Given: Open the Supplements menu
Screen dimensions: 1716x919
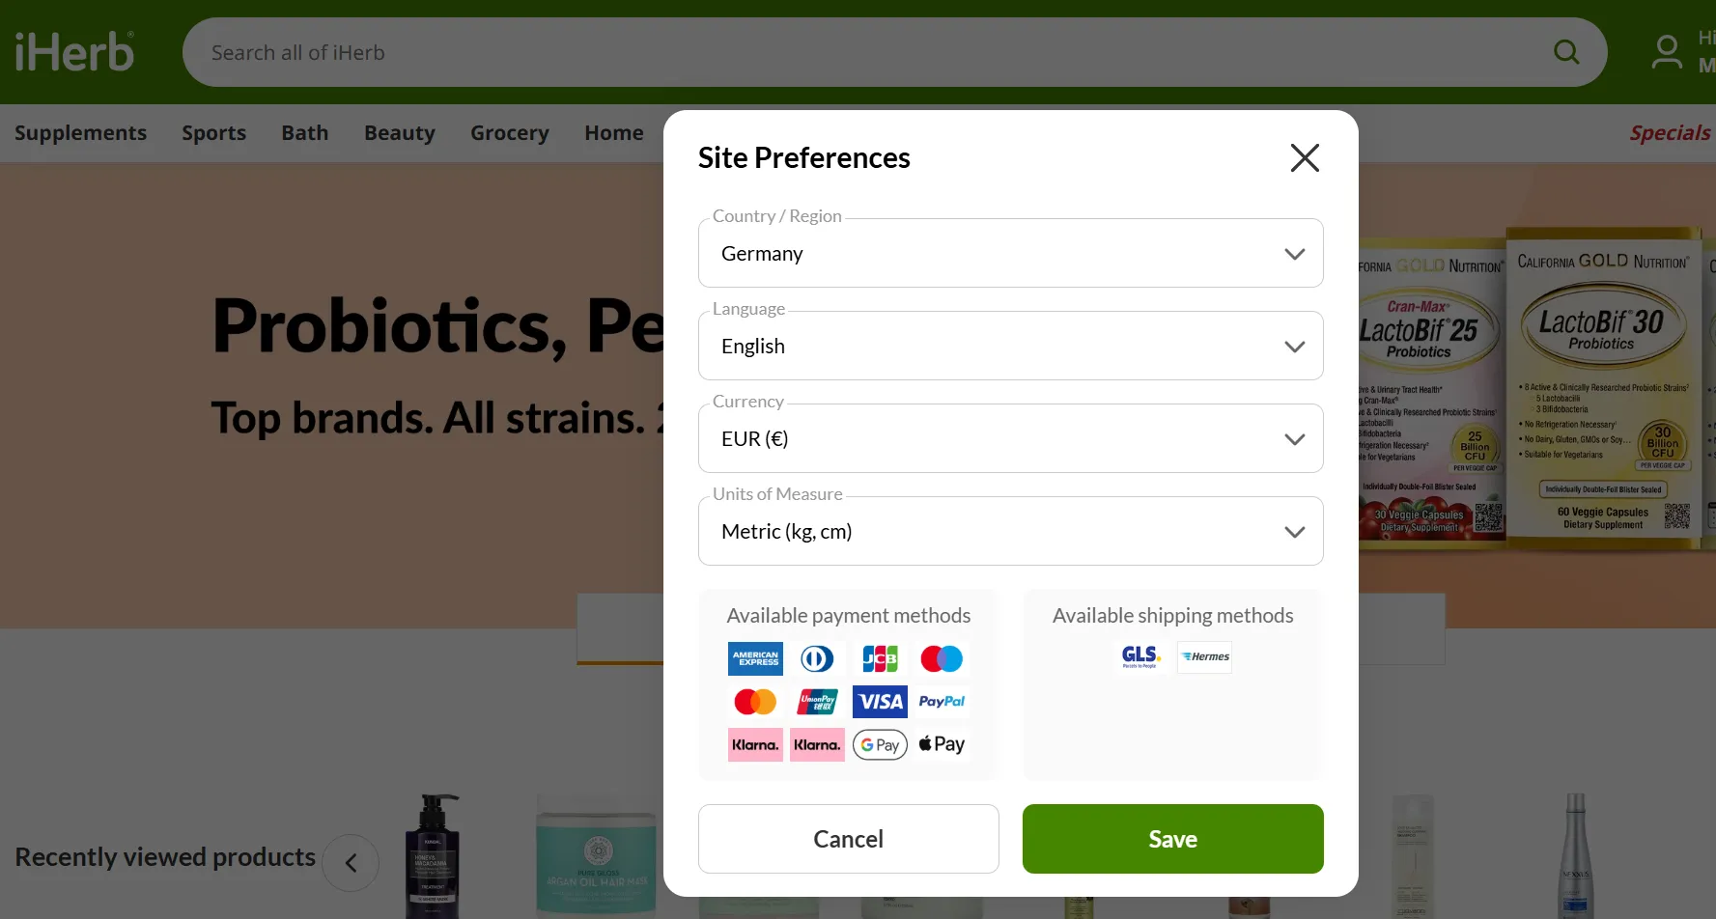Looking at the screenshot, I should point(81,133).
